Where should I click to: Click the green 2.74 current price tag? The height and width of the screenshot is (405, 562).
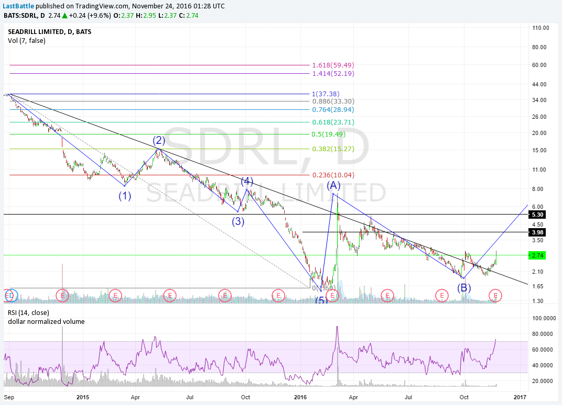(x=537, y=255)
